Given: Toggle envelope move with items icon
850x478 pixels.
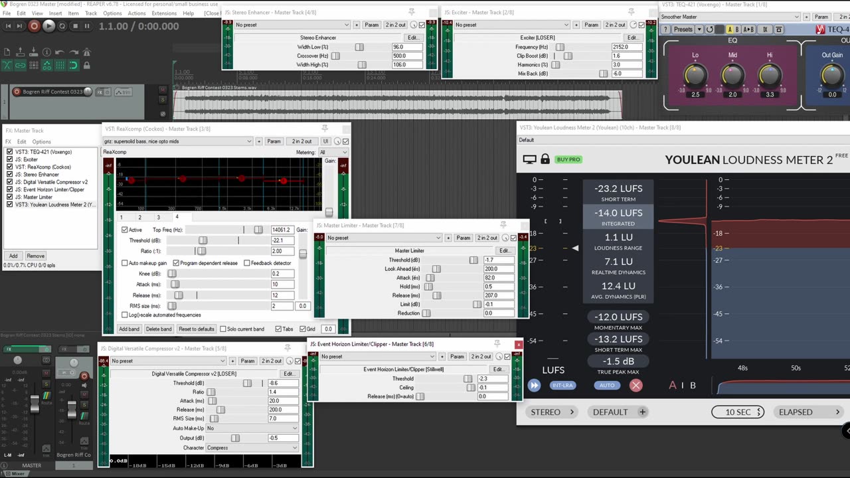Looking at the screenshot, I should pos(46,65).
